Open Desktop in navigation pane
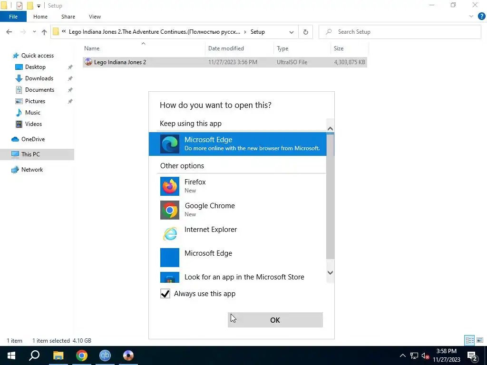 (35, 67)
